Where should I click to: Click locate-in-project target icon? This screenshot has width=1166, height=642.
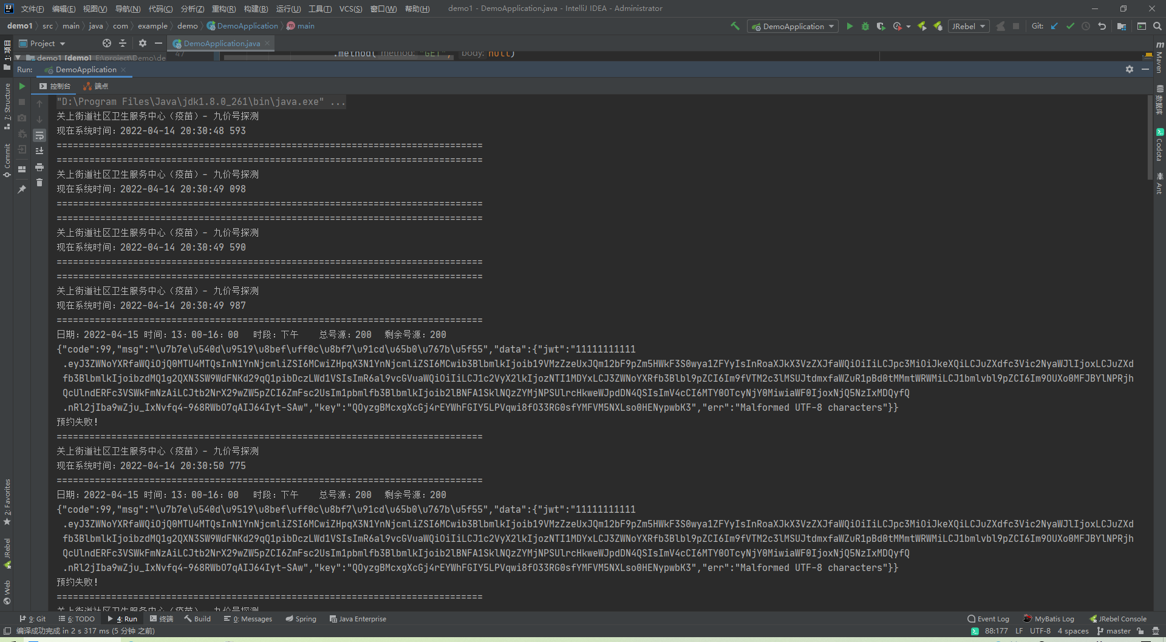click(x=107, y=43)
